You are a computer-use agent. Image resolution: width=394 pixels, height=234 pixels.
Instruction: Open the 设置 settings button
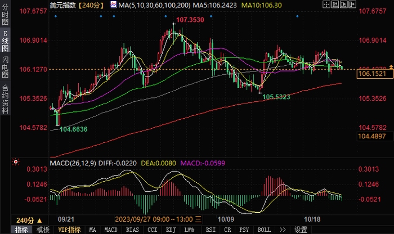coord(301,229)
